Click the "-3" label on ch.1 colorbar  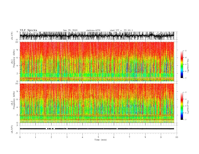point(185,51)
